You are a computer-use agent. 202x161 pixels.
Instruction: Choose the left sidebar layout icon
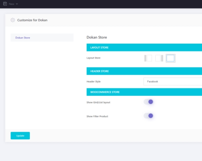pyautogui.click(x=148, y=58)
